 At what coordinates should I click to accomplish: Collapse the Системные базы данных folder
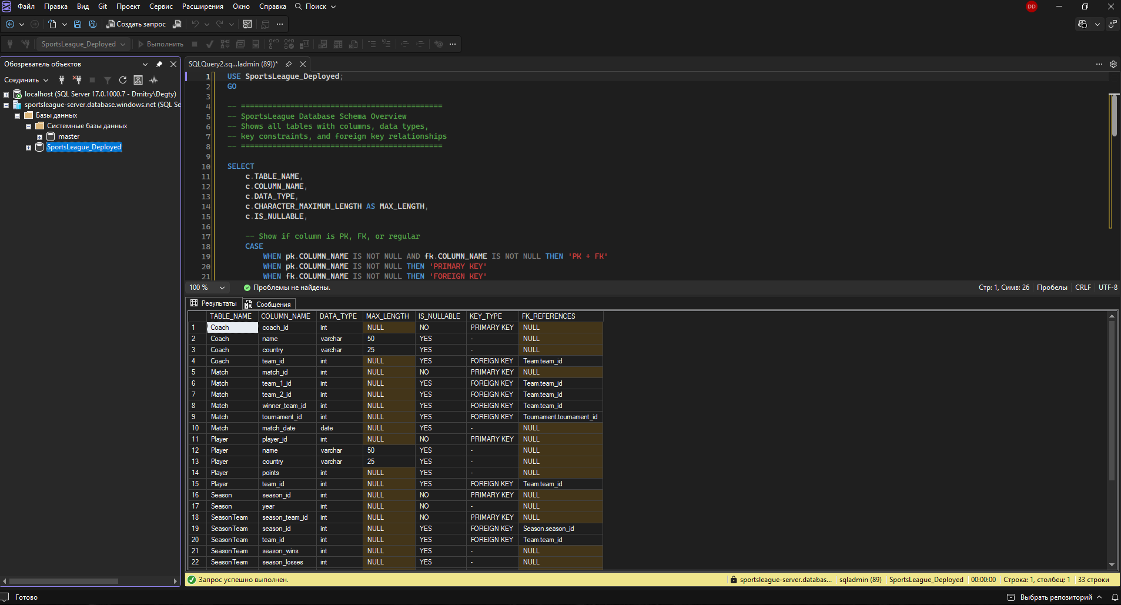28,126
